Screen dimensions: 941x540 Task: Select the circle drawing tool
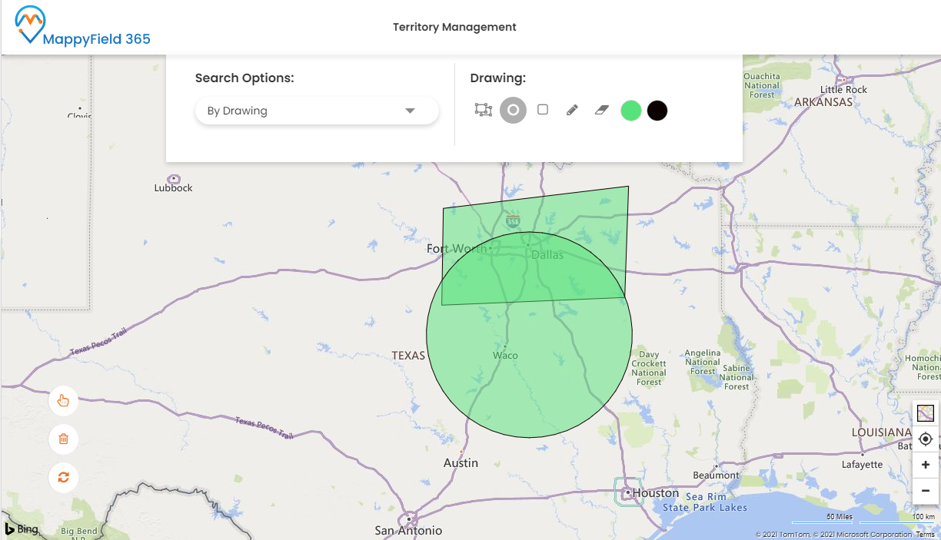(x=514, y=110)
